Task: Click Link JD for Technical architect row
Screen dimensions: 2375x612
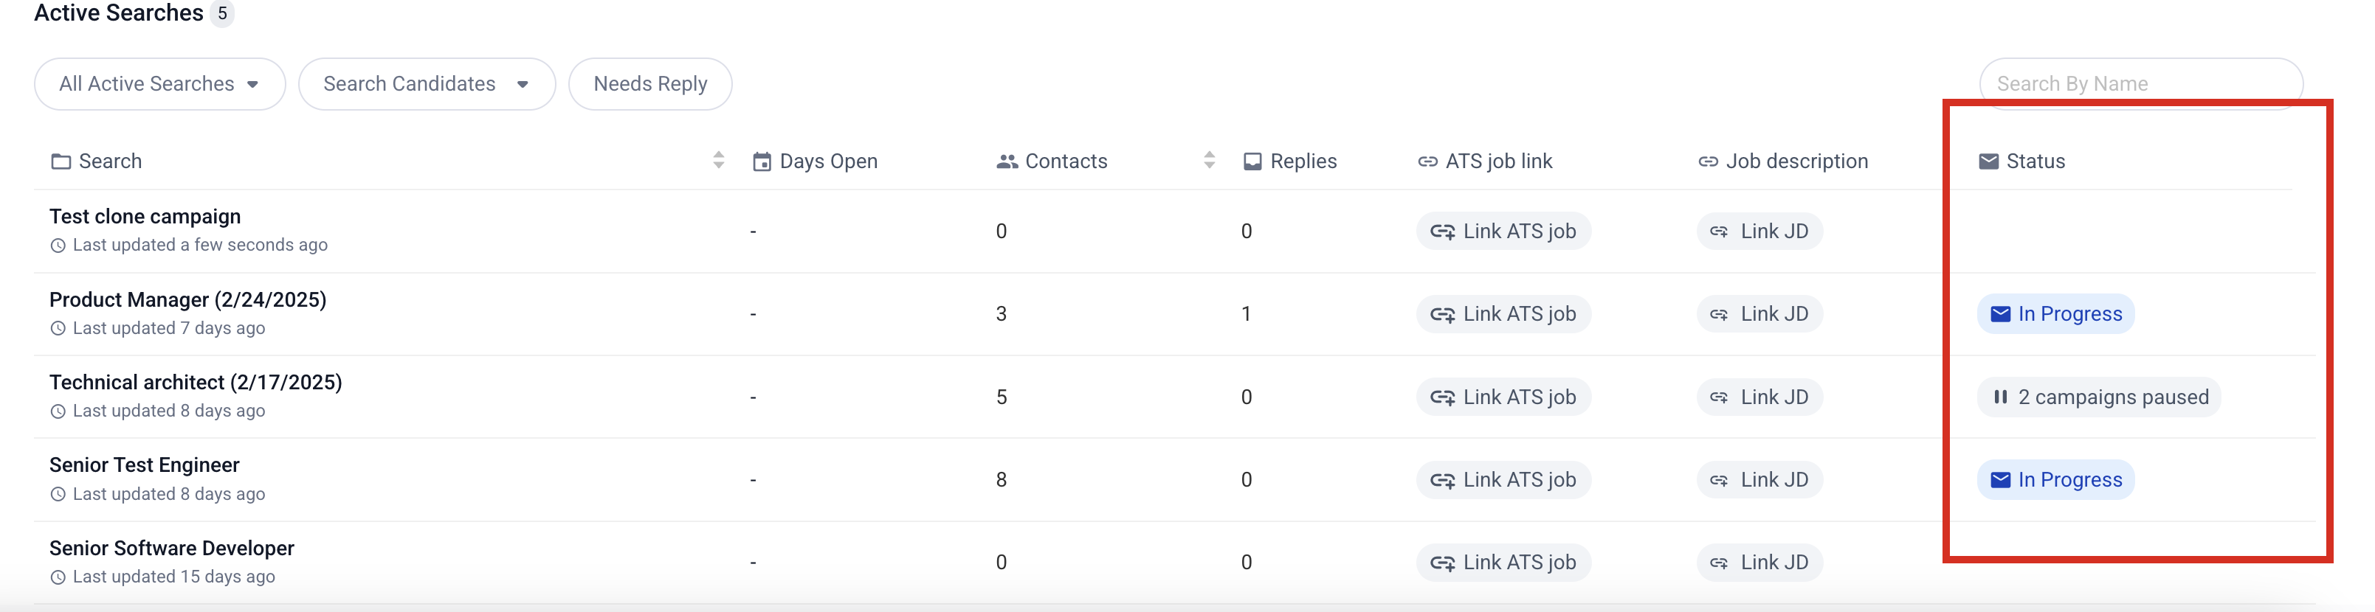Action: 1759,397
